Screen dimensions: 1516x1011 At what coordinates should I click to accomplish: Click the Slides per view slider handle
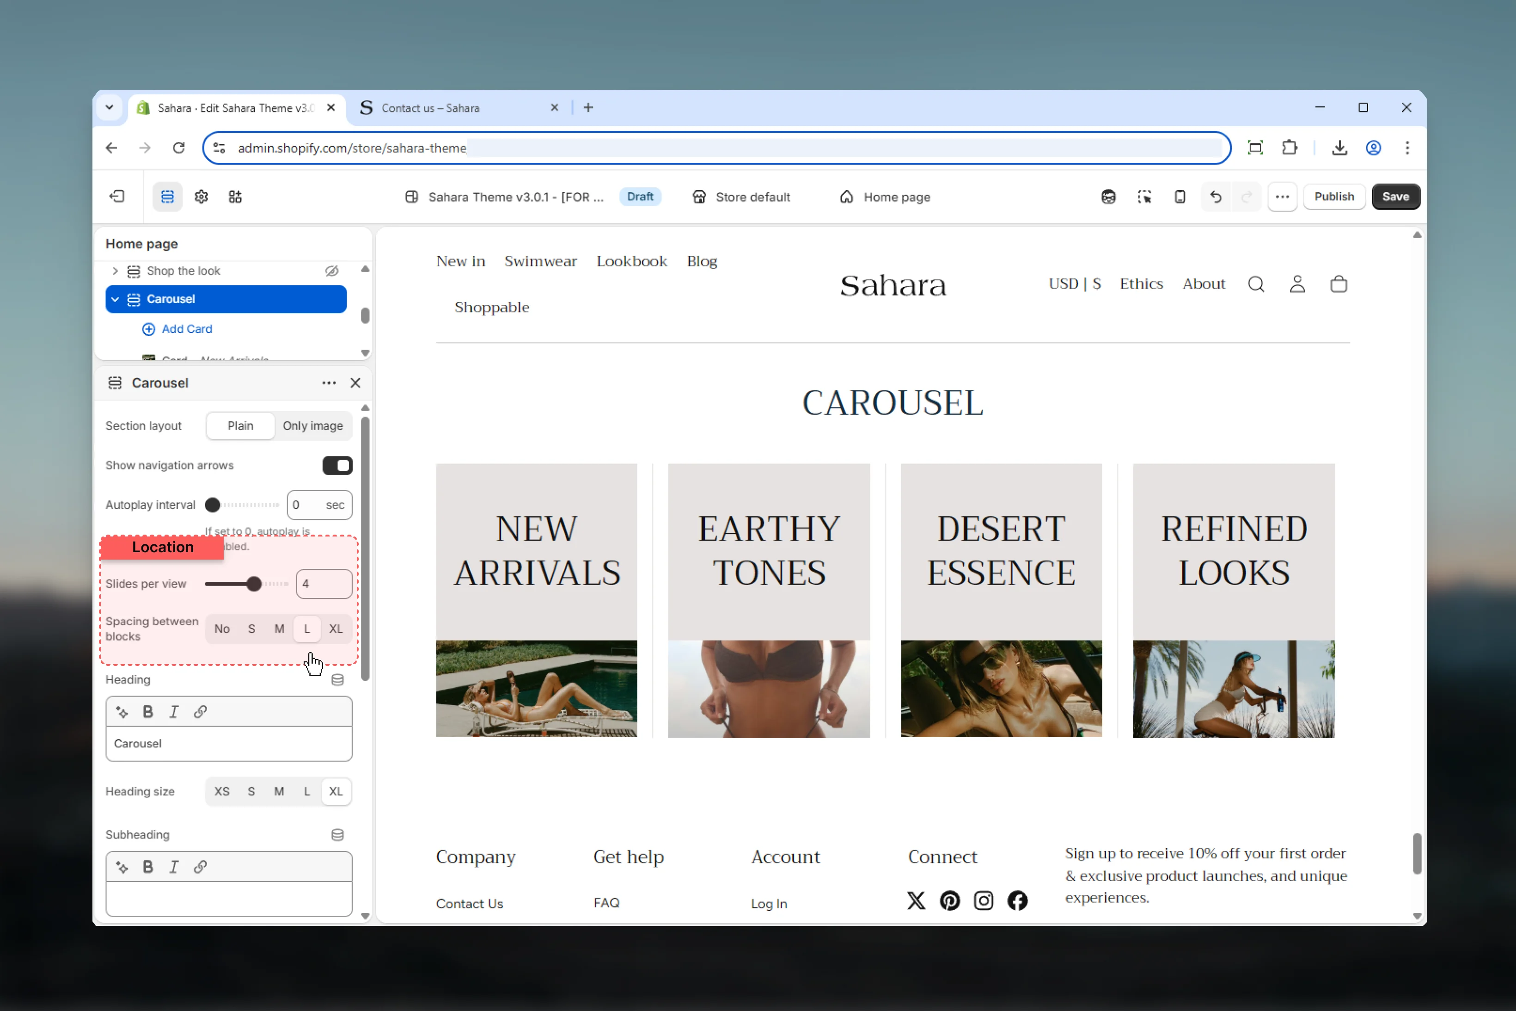(x=254, y=584)
